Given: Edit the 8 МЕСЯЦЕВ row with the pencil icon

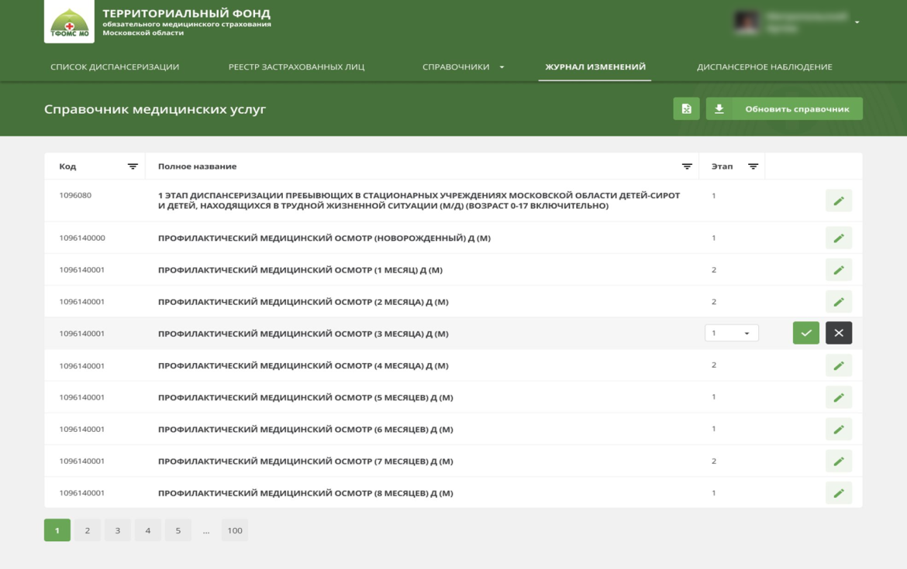Looking at the screenshot, I should pyautogui.click(x=838, y=493).
